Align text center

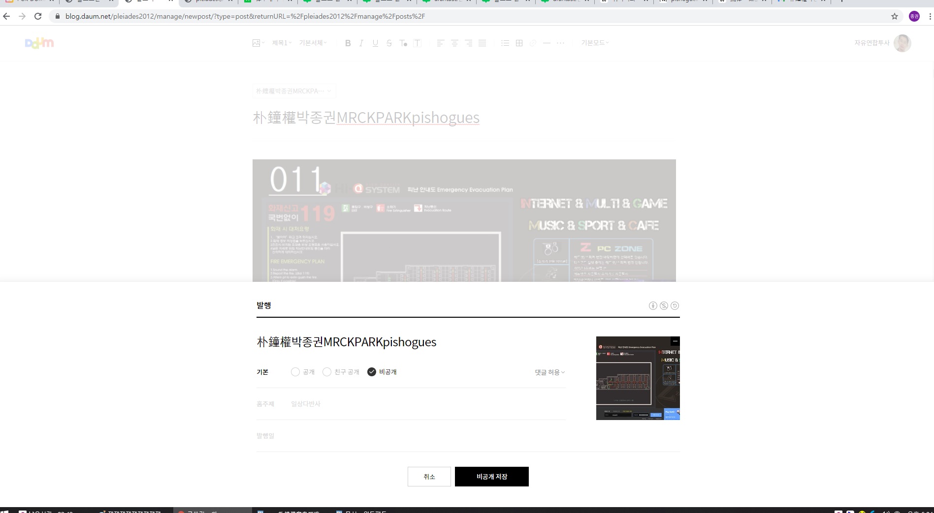tap(454, 43)
